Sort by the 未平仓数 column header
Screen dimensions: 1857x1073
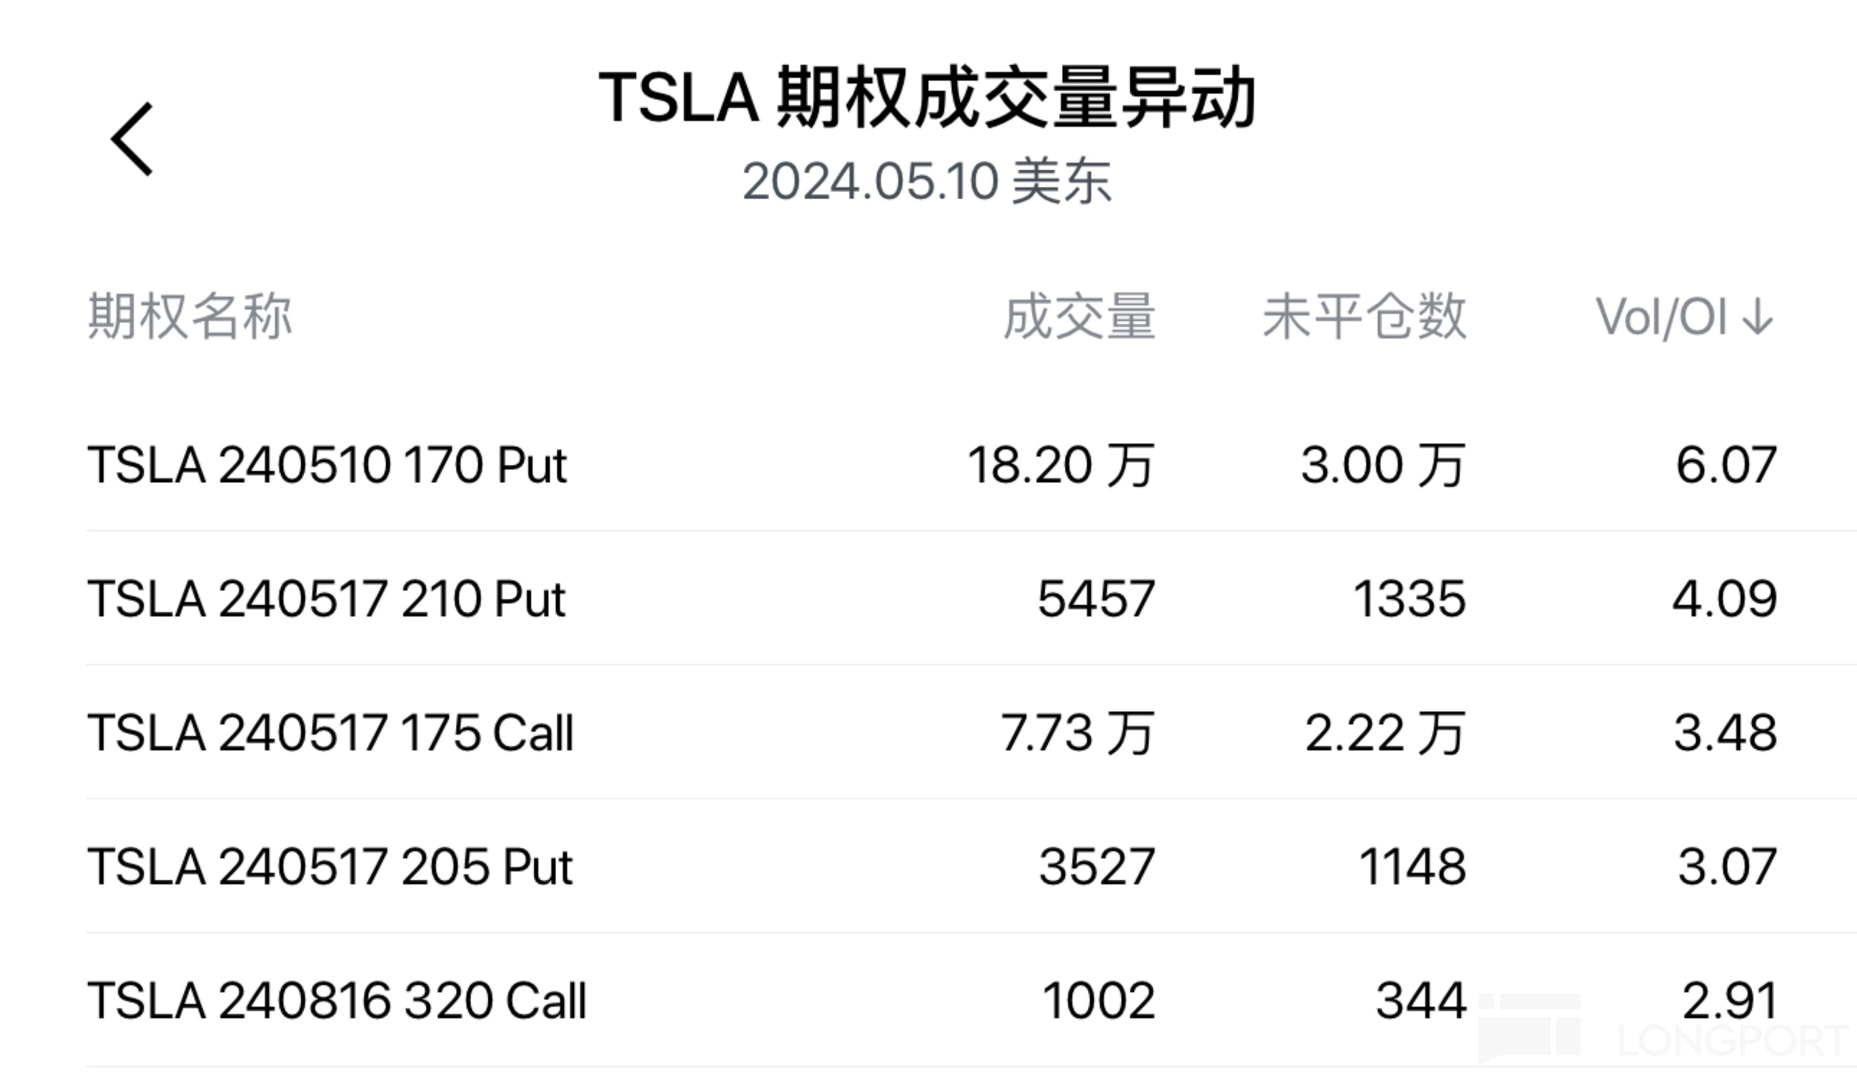(1364, 317)
